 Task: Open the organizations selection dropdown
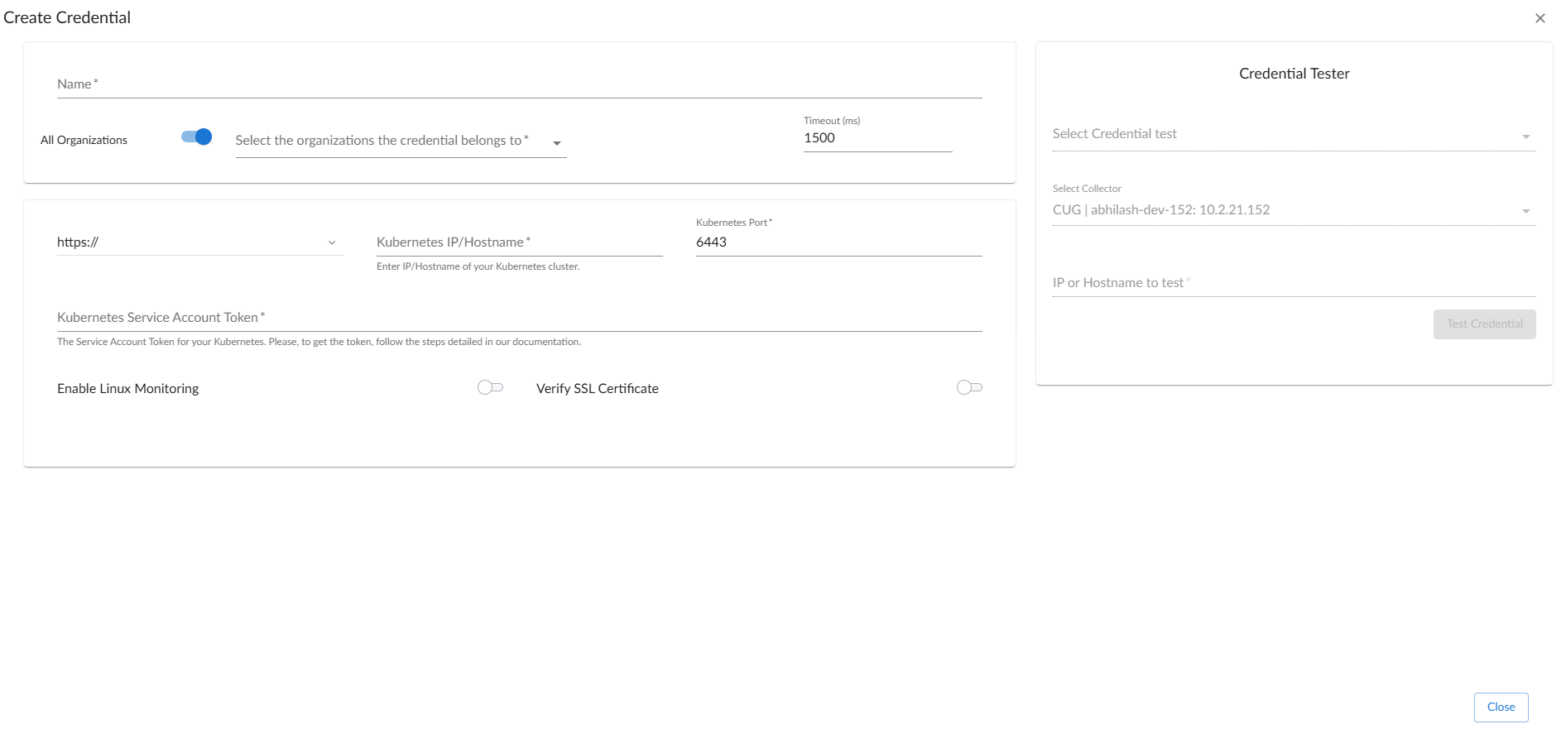pos(389,142)
